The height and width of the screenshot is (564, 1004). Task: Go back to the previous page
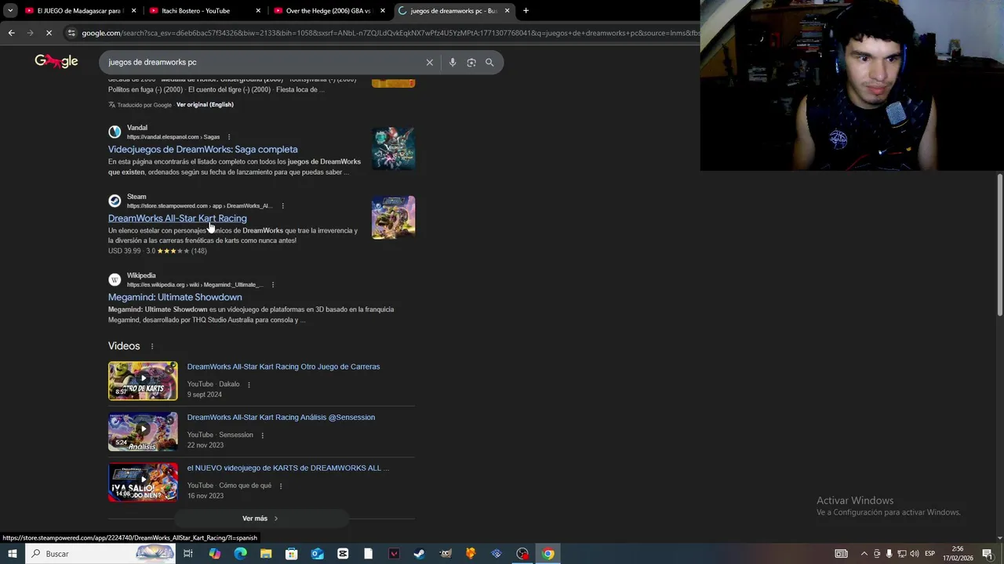pyautogui.click(x=11, y=33)
